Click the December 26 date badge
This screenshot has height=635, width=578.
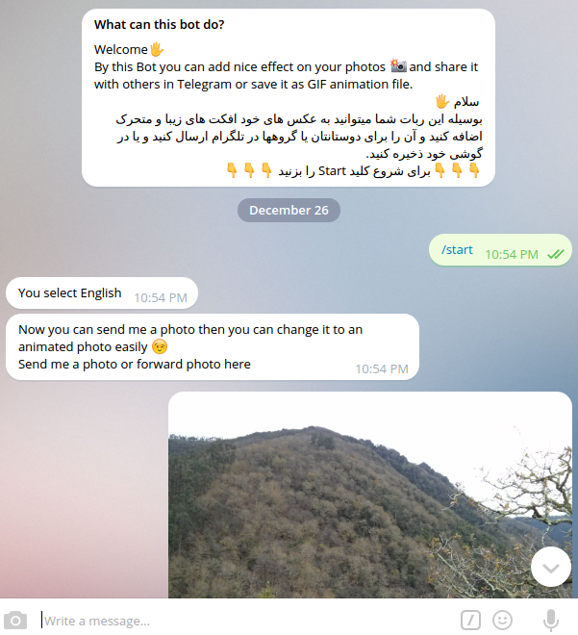[x=289, y=210]
